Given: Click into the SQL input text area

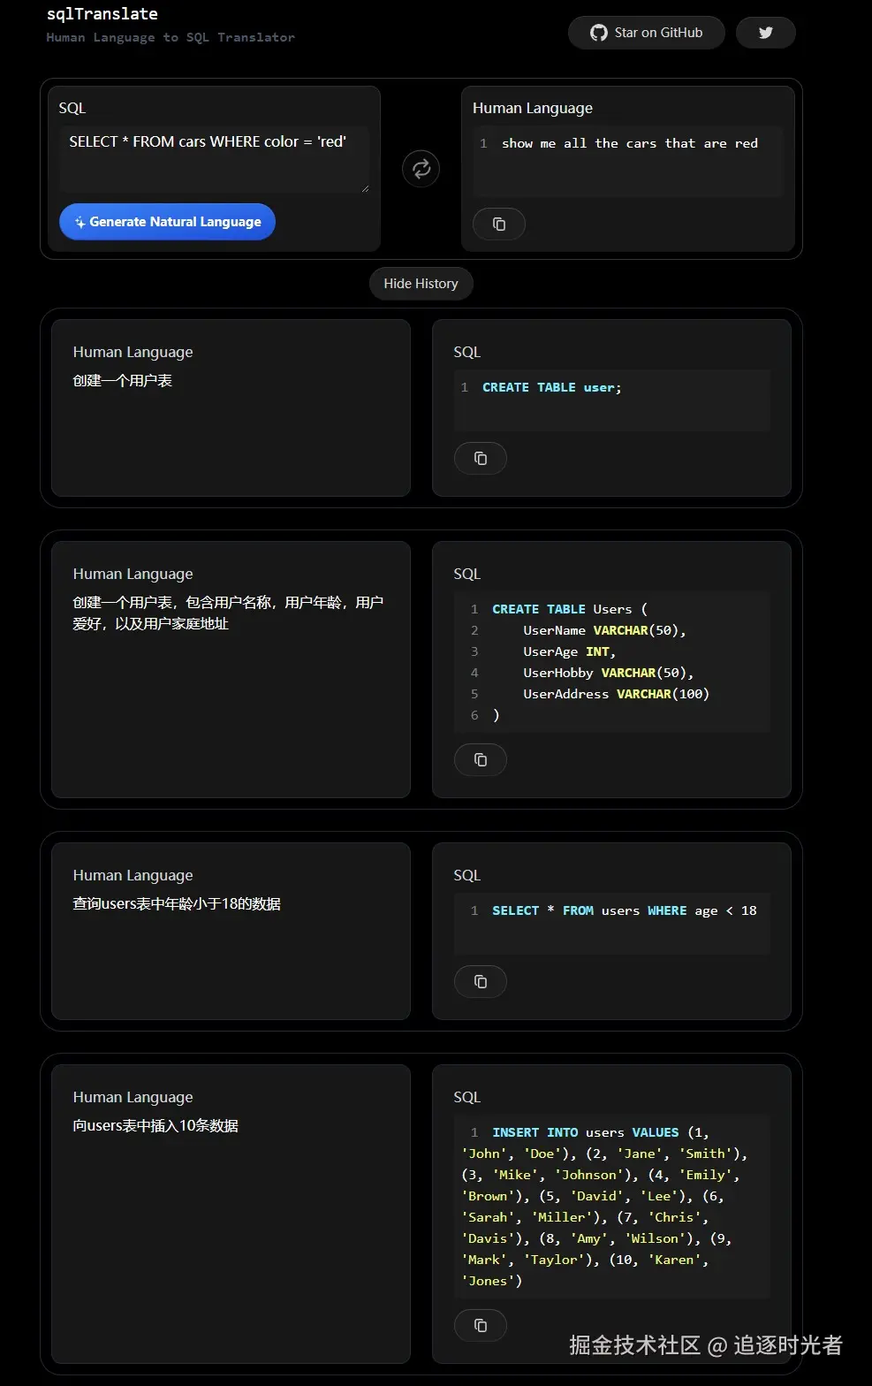Looking at the screenshot, I should [x=214, y=159].
